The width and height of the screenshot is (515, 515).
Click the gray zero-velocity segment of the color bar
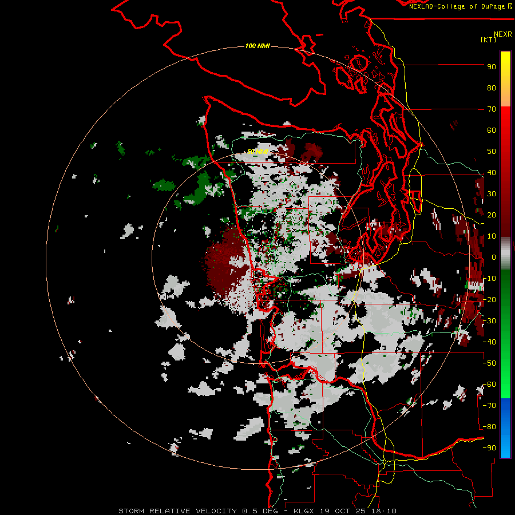(505, 253)
